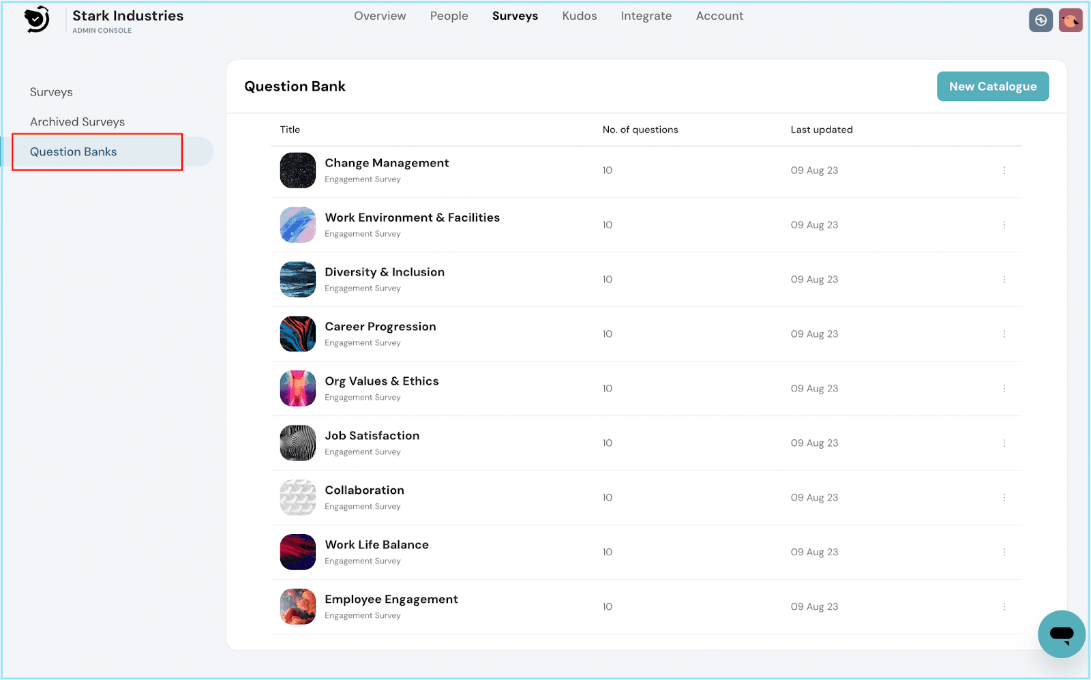Open the chat support bubble icon
This screenshot has height=680, width=1091.
click(1061, 634)
